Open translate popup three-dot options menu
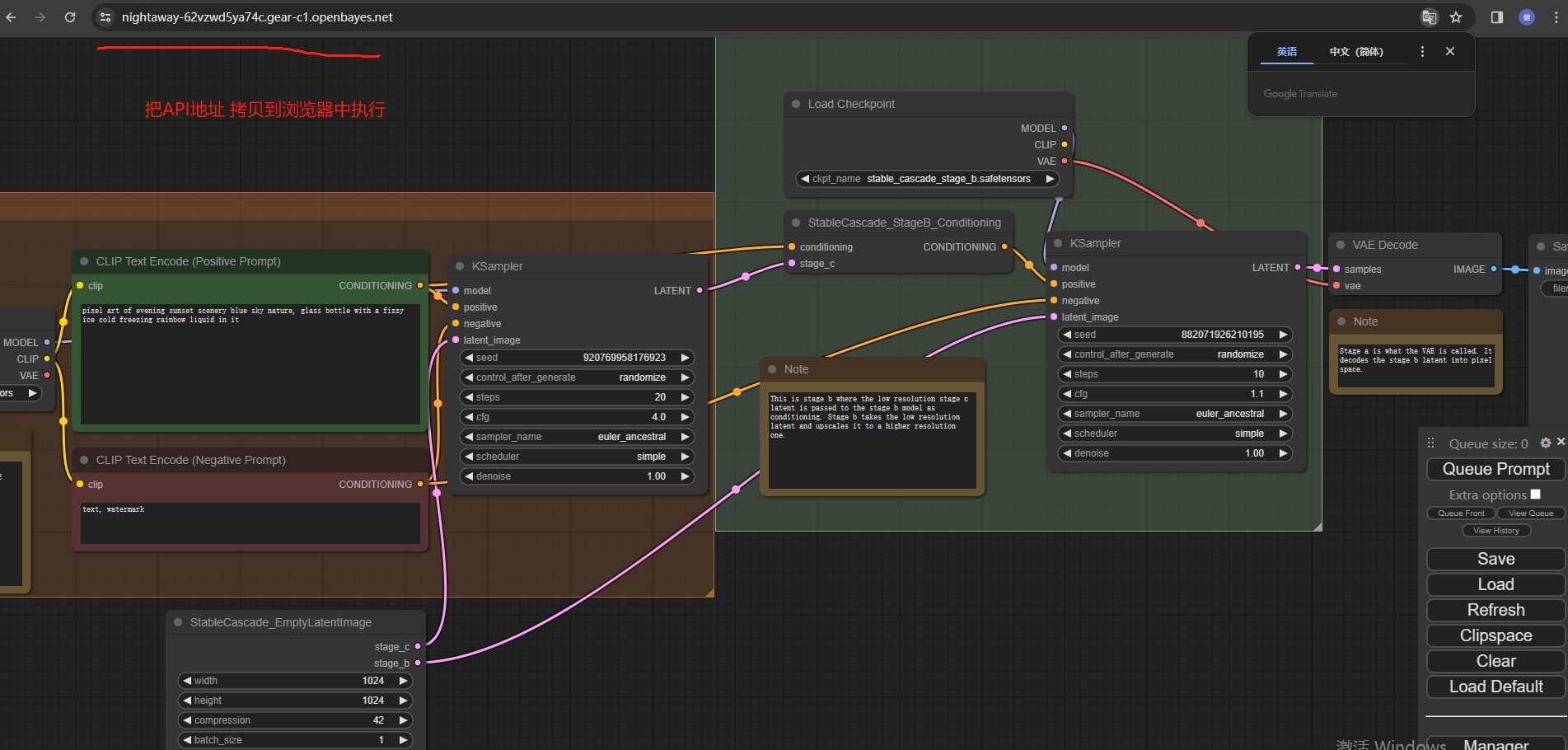This screenshot has height=750, width=1568. (x=1422, y=51)
